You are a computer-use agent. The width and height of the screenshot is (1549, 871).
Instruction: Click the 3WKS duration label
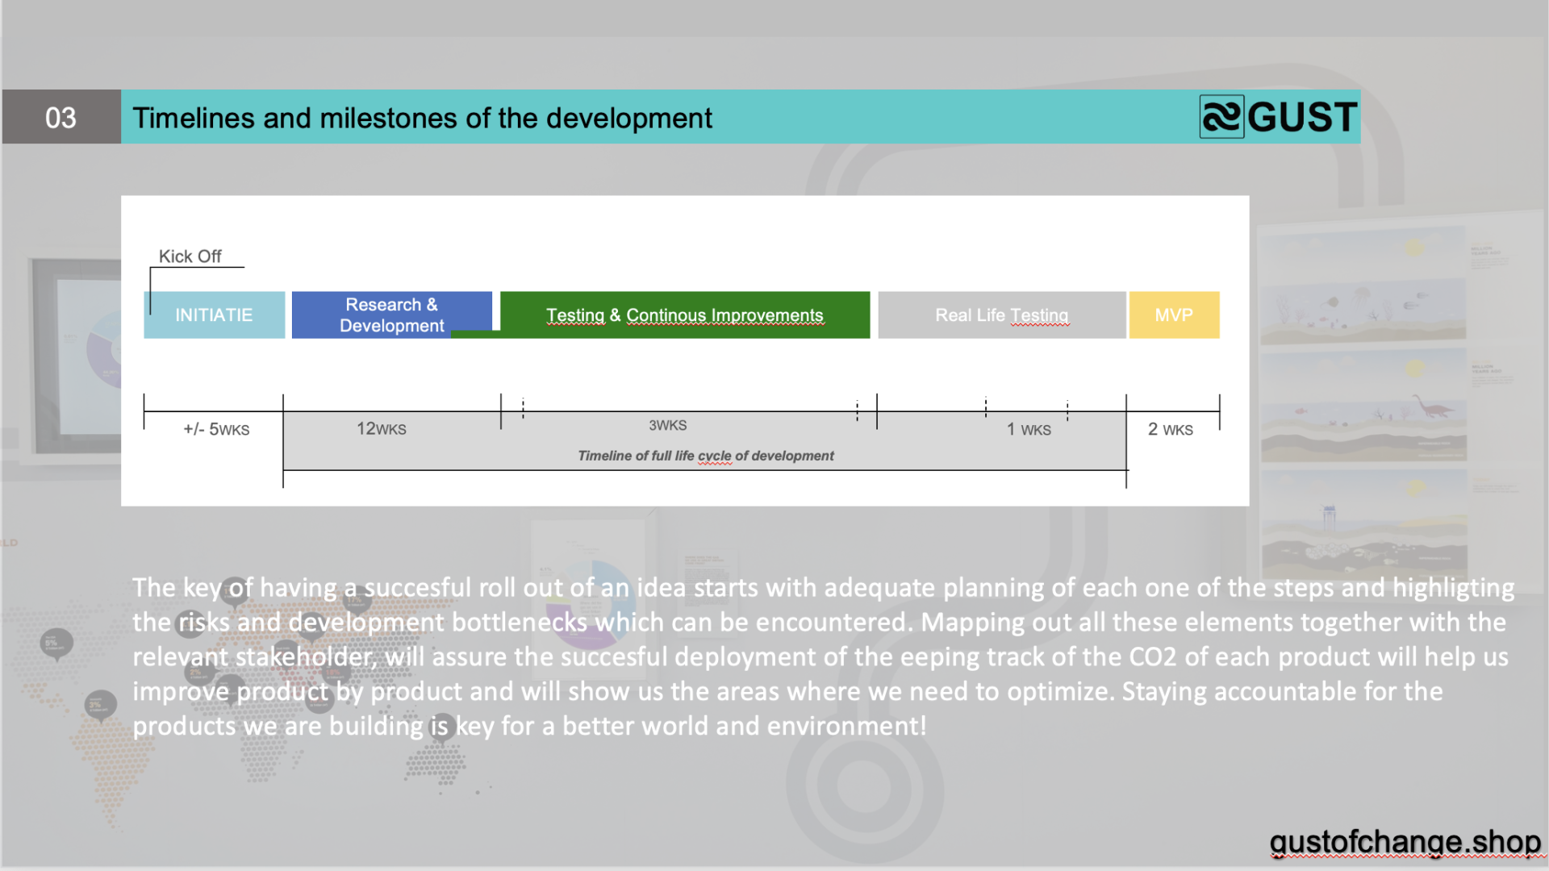(x=668, y=425)
